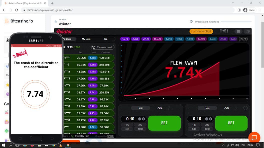Choose the 5€ quick amount in left panel

(x=127, y=129)
